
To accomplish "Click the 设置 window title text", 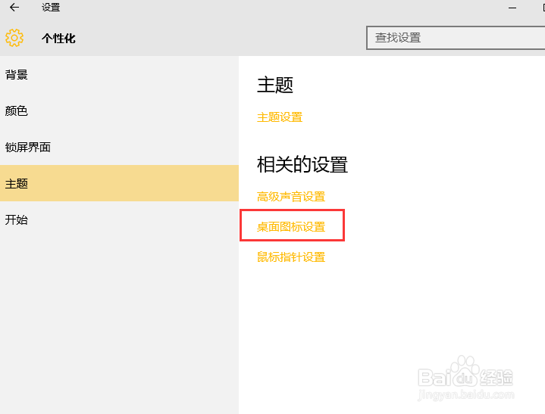I will click(x=51, y=8).
